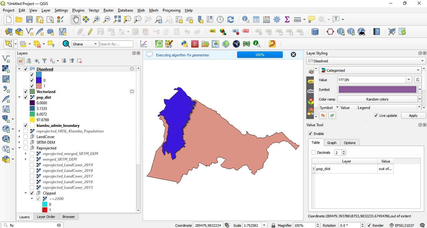
Task: Collapse the Dissolved layer legend
Action: 19,69
